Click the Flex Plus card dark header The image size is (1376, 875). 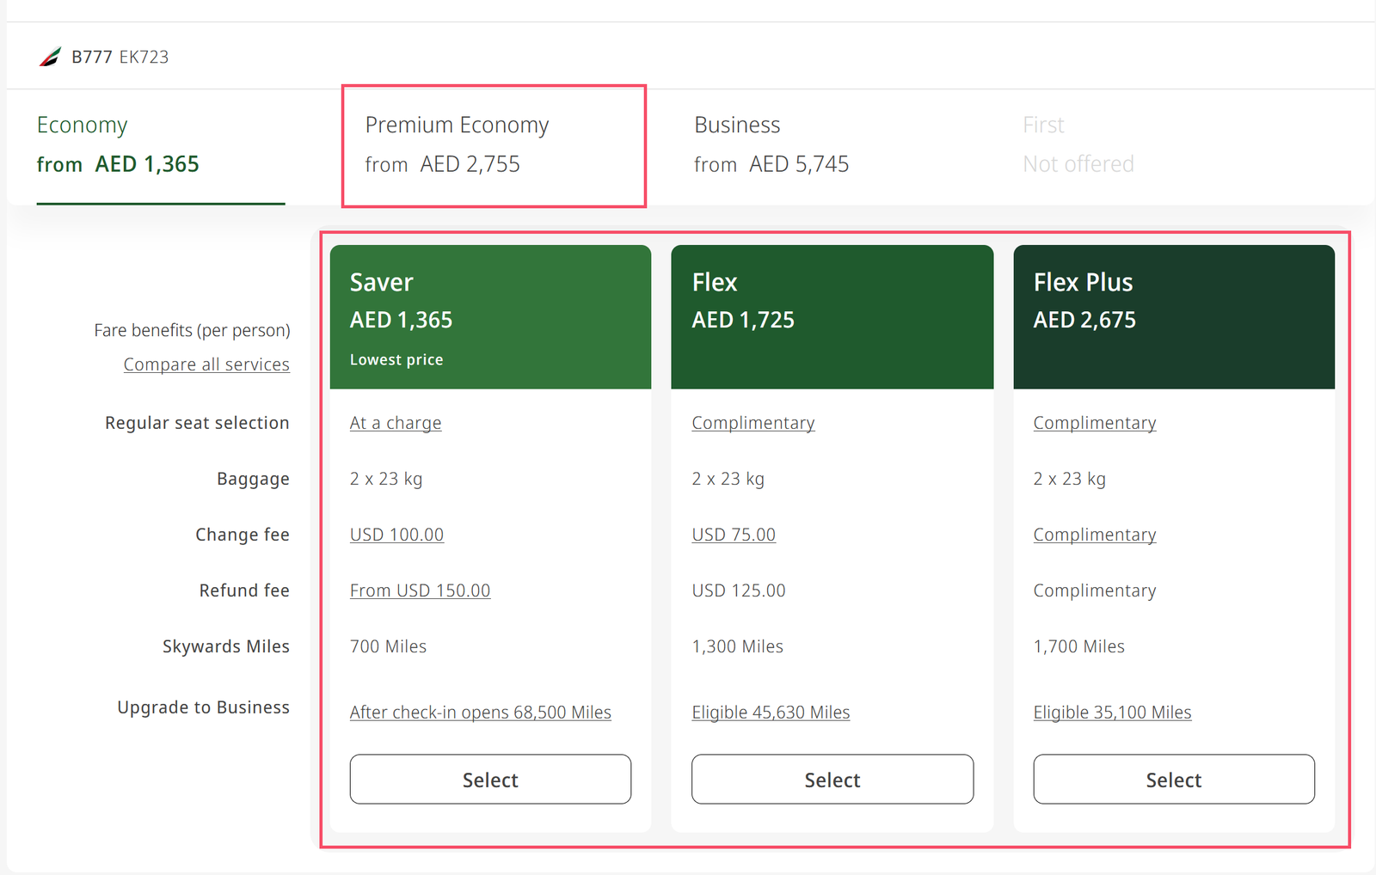point(1173,316)
